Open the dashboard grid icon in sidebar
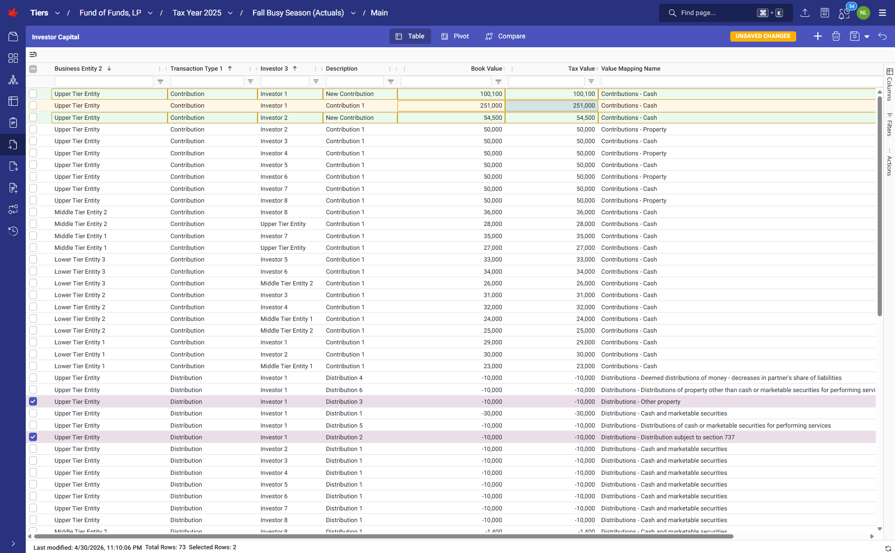Viewport: 895px width, 553px height. point(13,58)
